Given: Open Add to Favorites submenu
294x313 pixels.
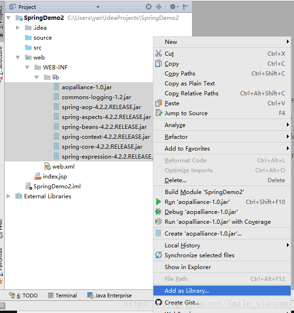Looking at the screenshot, I should [x=222, y=149].
